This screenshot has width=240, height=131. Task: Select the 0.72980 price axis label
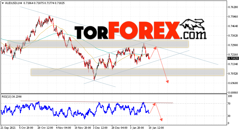click(x=233, y=45)
